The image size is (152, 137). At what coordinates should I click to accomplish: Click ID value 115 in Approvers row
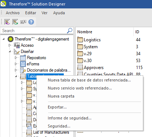tap(139, 68)
